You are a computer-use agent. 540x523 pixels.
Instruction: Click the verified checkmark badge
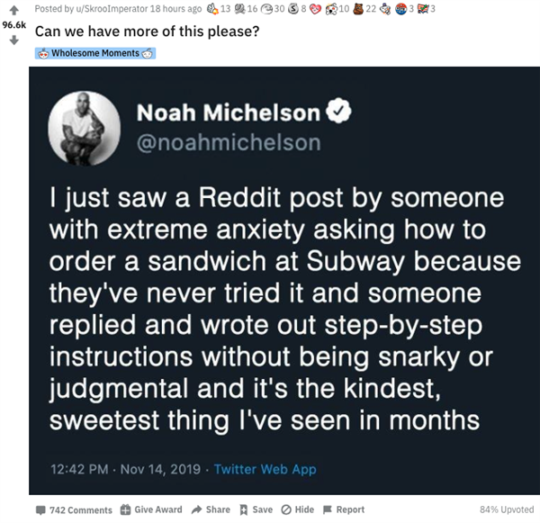(x=338, y=111)
